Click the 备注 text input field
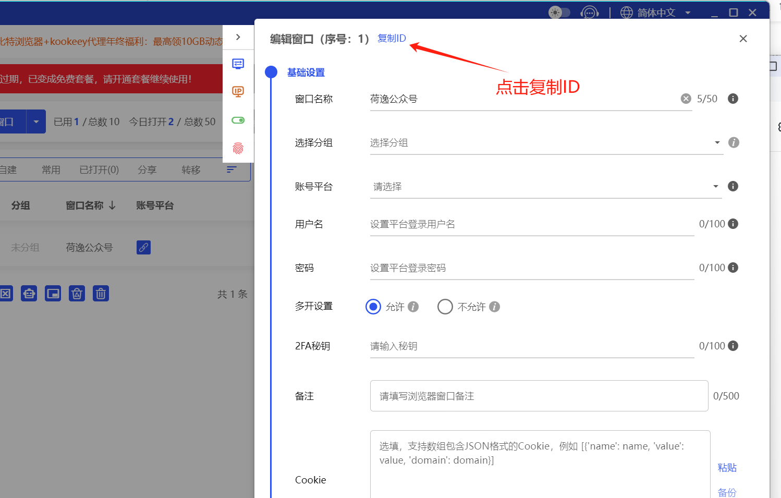Screen dimensions: 781x498 pyautogui.click(x=539, y=396)
